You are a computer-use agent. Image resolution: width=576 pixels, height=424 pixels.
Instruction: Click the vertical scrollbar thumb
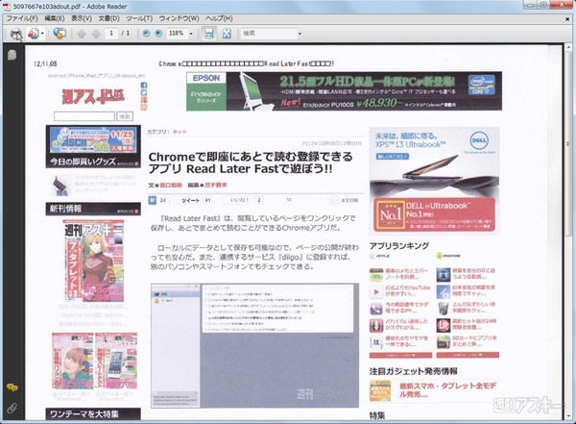(568, 143)
